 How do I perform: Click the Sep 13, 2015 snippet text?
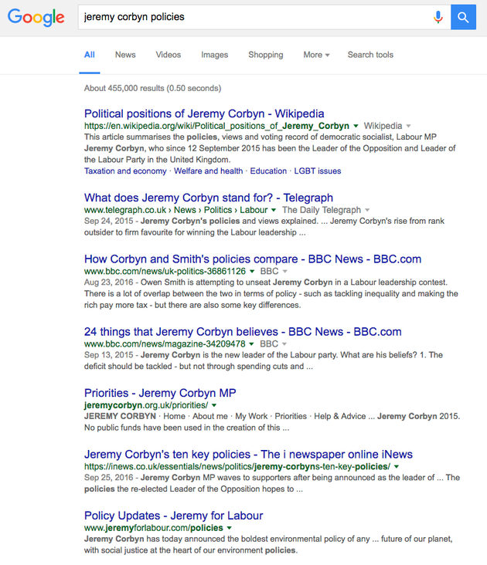point(264,360)
